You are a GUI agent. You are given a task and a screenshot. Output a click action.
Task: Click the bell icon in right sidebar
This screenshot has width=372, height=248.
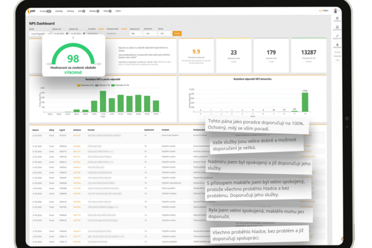click(337, 45)
